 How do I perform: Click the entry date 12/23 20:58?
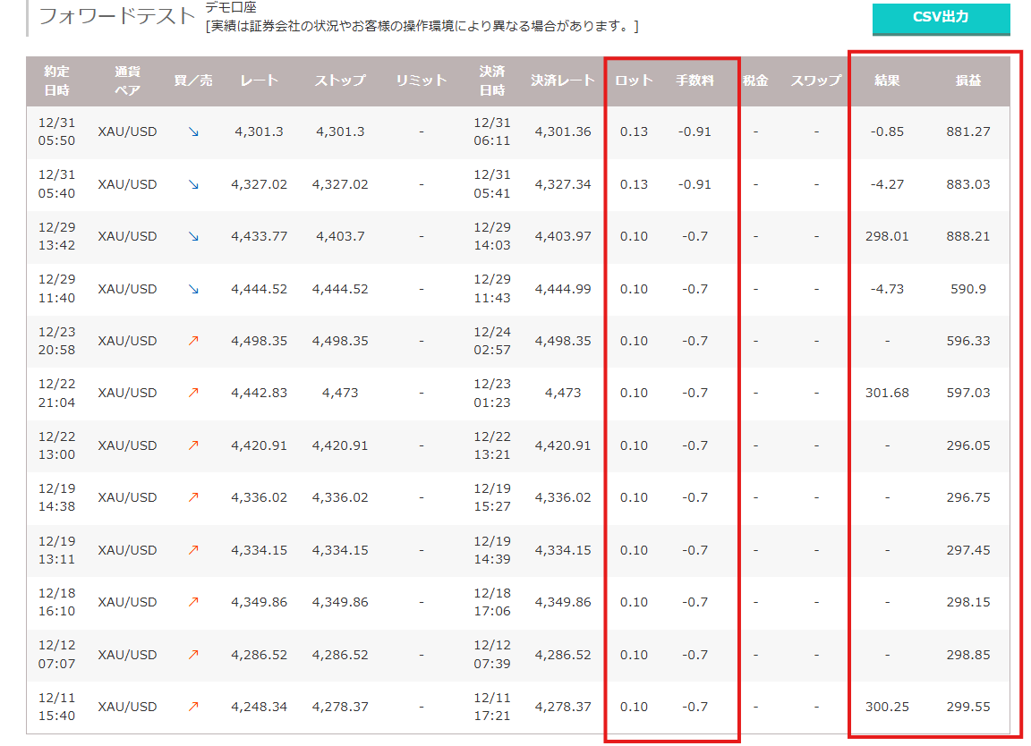[56, 341]
